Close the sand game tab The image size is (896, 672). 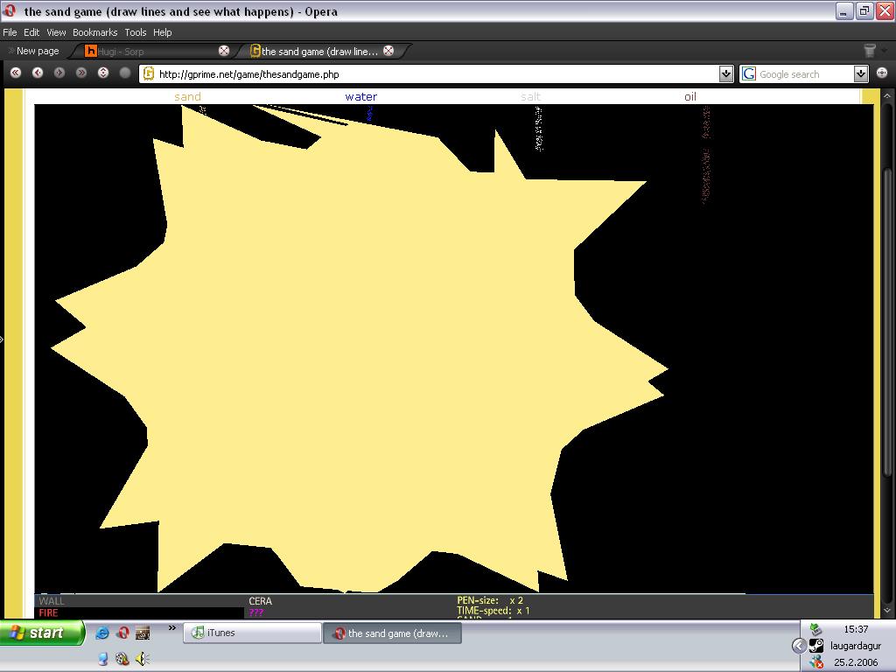click(x=388, y=51)
